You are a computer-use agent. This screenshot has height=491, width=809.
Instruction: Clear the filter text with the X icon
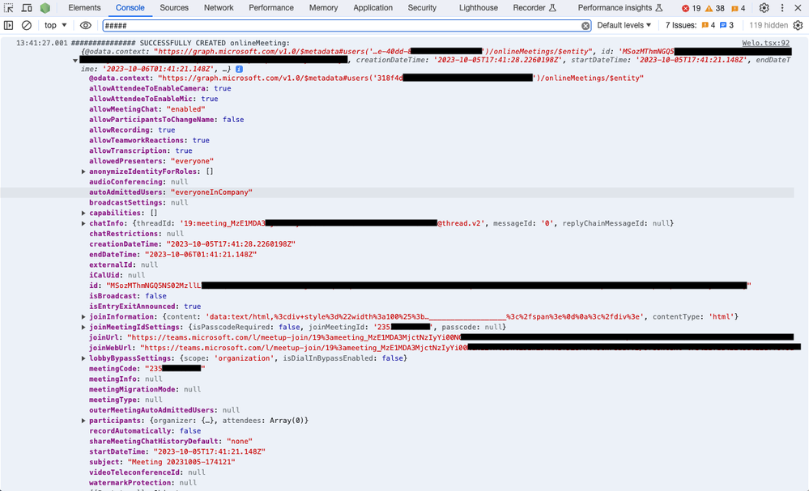click(x=585, y=26)
